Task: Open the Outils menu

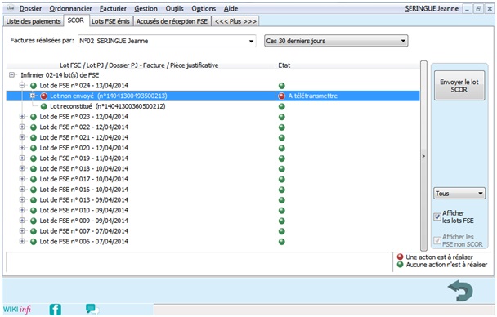Action: tap(174, 8)
